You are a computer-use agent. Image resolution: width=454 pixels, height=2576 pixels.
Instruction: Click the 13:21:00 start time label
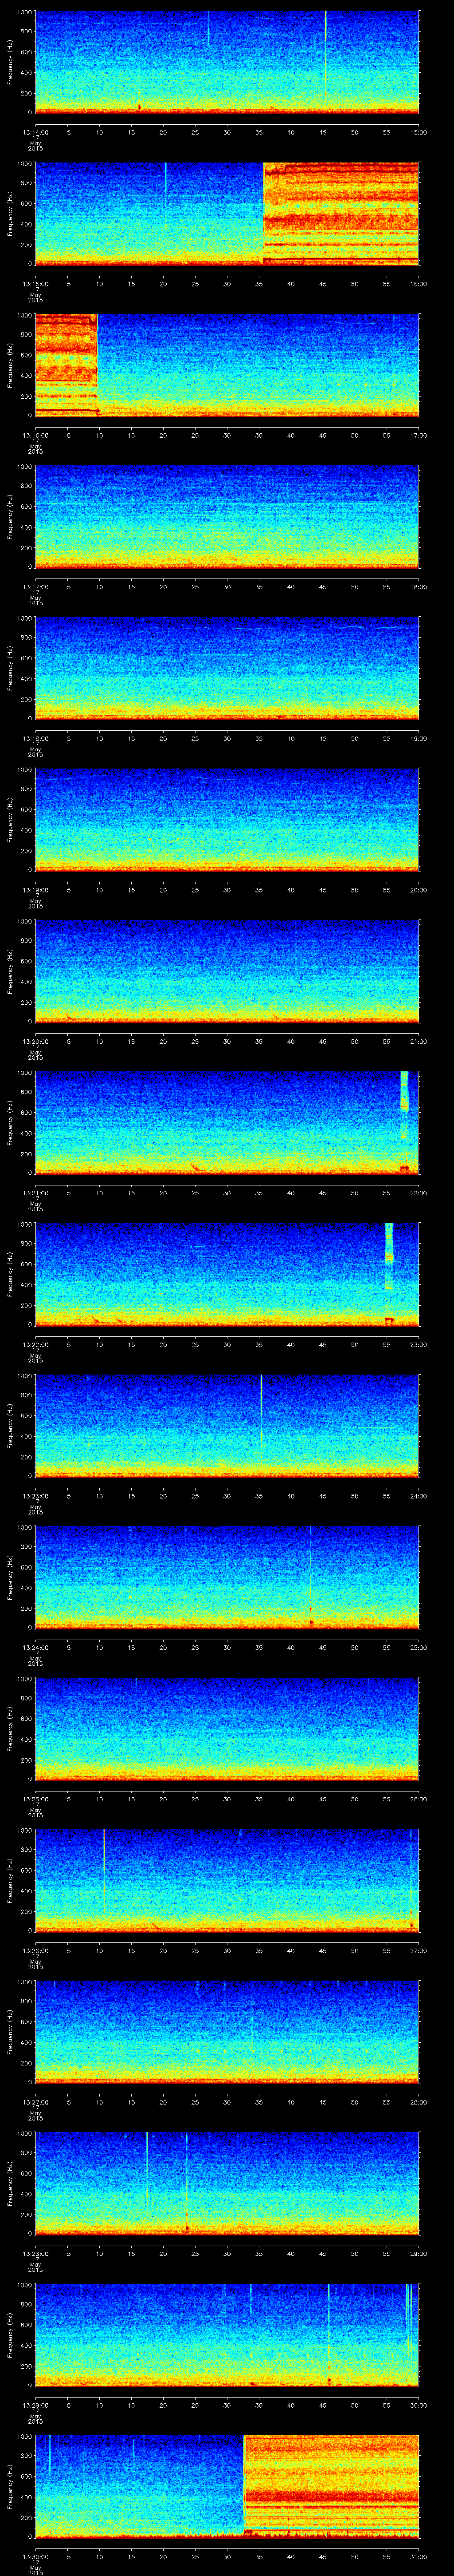(35, 1193)
